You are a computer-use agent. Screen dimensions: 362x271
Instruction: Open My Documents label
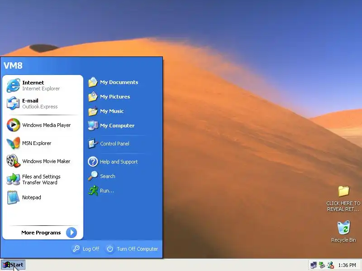click(119, 82)
